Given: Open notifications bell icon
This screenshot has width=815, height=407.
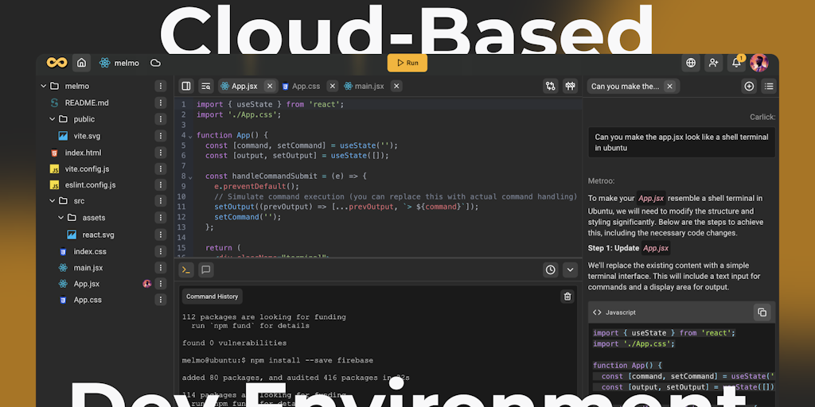Looking at the screenshot, I should (736, 63).
